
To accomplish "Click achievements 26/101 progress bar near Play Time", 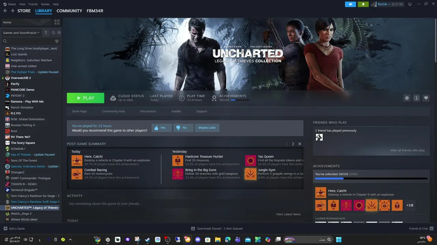I will click(240, 100).
